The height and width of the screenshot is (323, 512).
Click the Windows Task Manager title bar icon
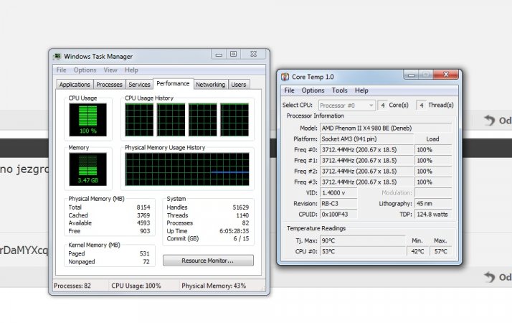[57, 57]
